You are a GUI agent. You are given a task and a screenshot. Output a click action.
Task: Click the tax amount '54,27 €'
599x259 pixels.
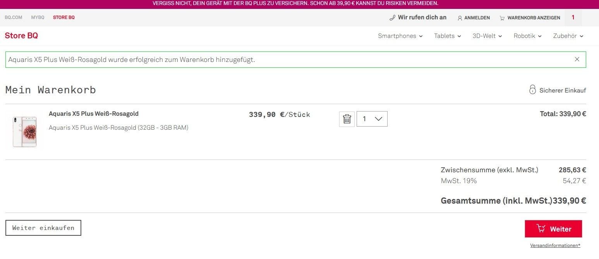[574, 181]
